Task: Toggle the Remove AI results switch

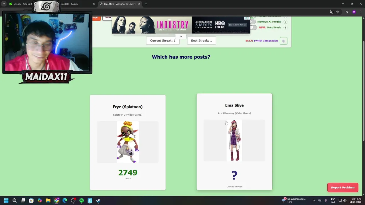Action: pos(253,22)
